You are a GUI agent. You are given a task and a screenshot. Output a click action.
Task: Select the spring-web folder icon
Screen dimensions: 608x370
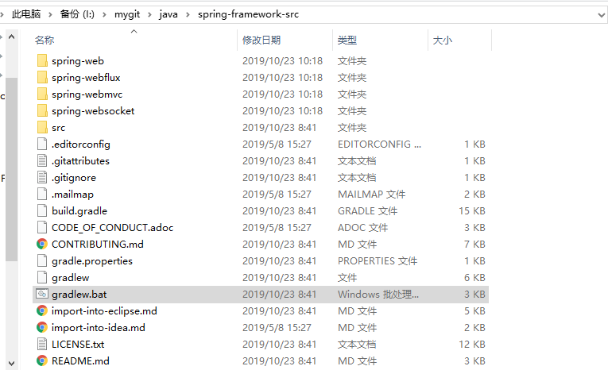tap(42, 61)
